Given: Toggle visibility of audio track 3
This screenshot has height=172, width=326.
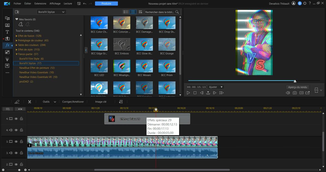Looking at the screenshot, I should (x=16, y=153).
